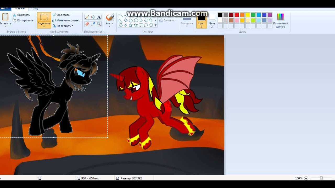Click the rectangular selection icon
The image size is (335, 188).
pyautogui.click(x=44, y=17)
